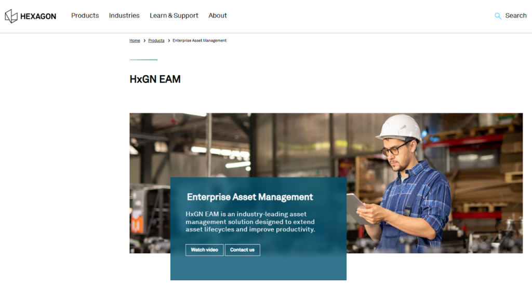532x299 pixels.
Task: Expand the About menu
Action: tap(217, 16)
